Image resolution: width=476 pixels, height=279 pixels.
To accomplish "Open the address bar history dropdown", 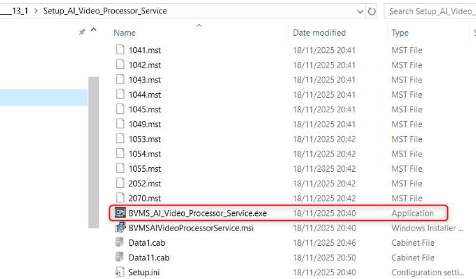I will tap(361, 11).
